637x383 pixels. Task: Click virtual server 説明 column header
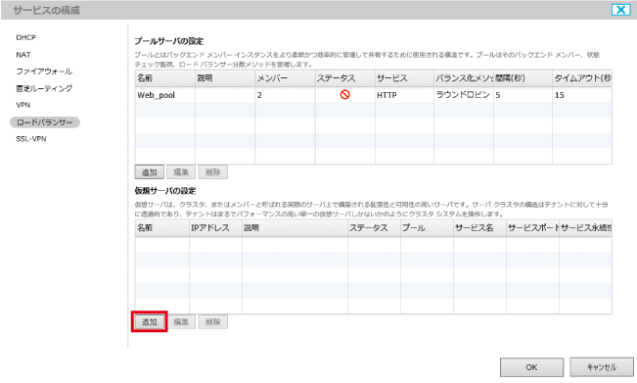coord(295,228)
